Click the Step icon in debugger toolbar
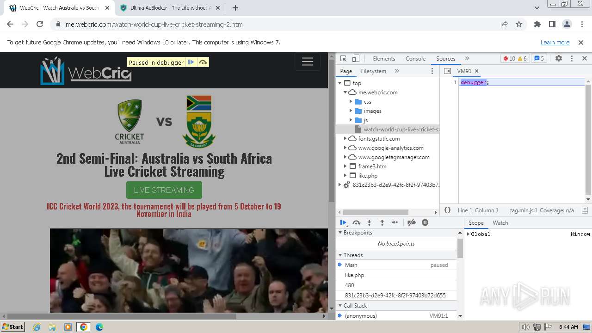This screenshot has height=333, width=592. 395,222
